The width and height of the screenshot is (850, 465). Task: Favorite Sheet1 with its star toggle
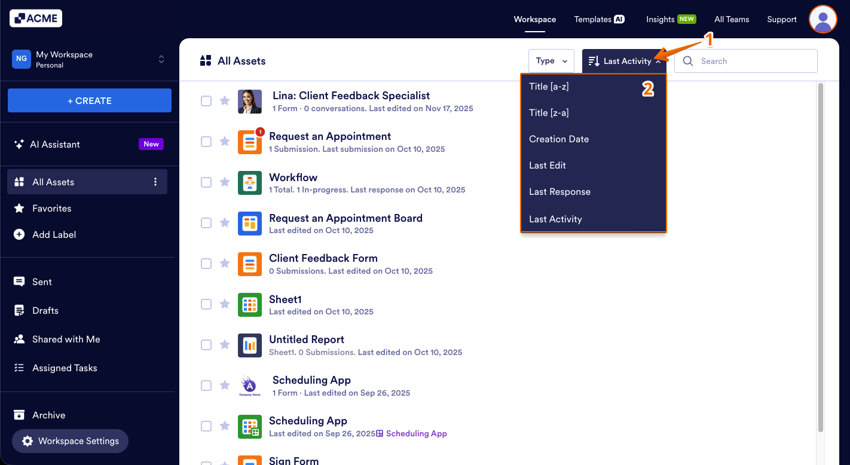[225, 304]
